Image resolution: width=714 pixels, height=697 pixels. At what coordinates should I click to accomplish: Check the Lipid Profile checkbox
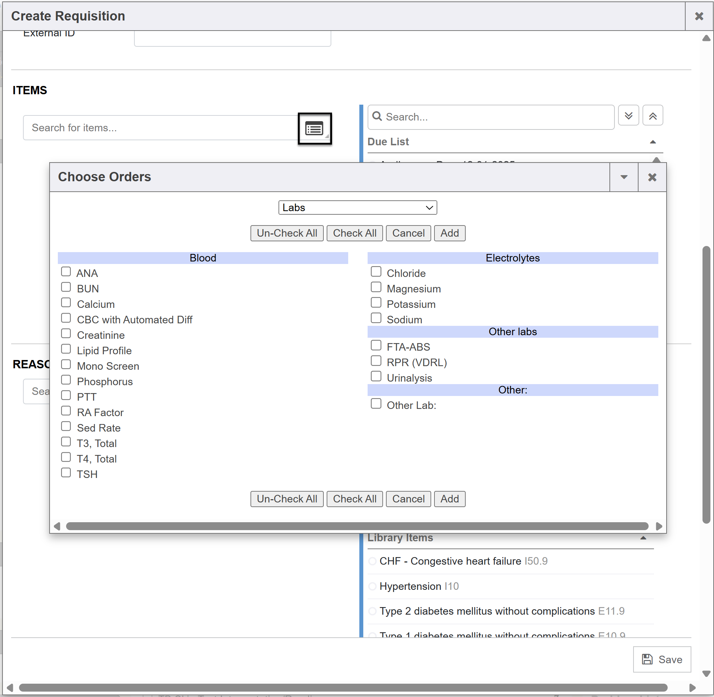[x=66, y=349]
